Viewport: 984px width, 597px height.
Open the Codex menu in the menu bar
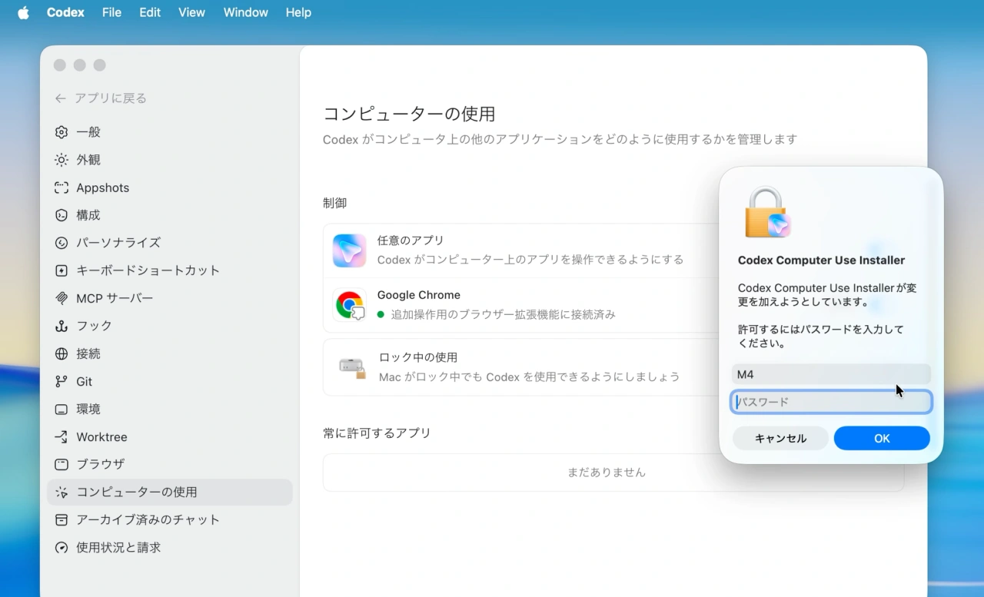pos(65,12)
